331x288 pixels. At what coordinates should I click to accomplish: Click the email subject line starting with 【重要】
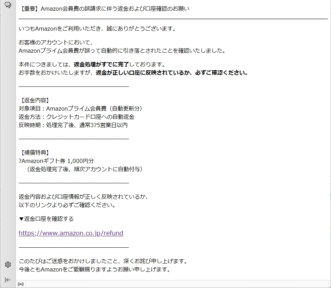click(104, 9)
